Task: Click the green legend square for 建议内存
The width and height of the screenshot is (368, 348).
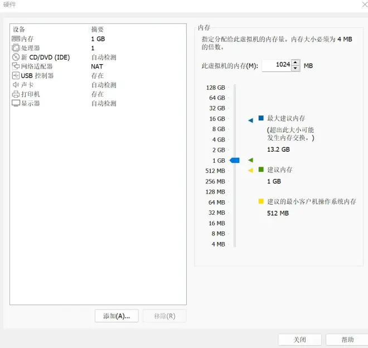Action: 261,170
